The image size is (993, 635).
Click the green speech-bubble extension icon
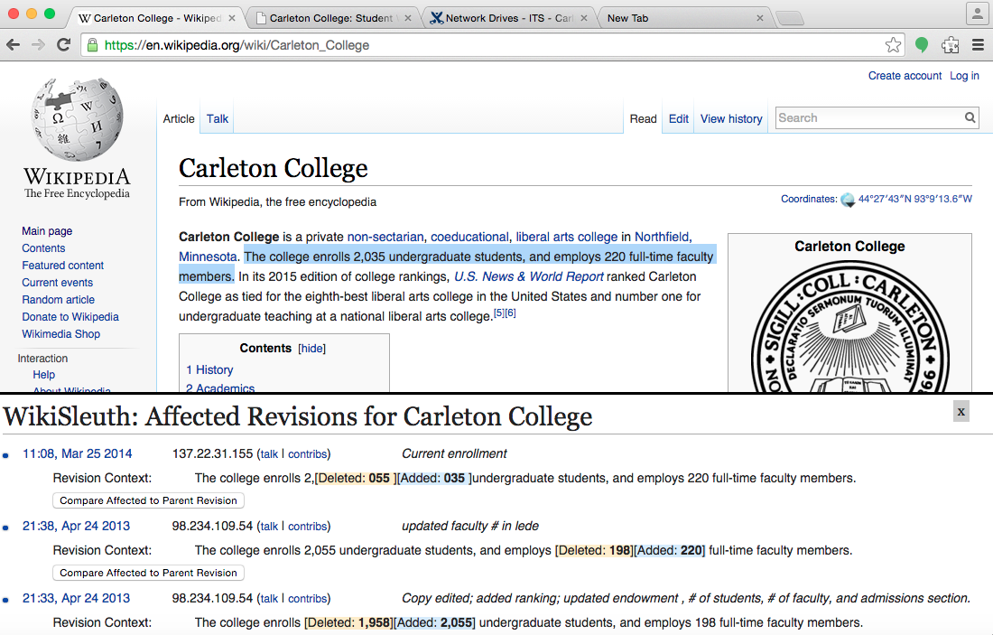921,43
